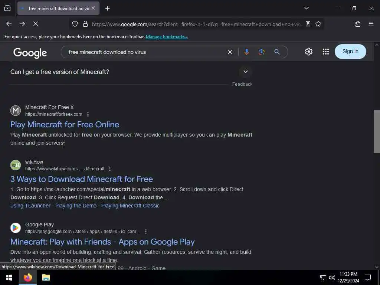Open Firefox application menu
The width and height of the screenshot is (380, 285).
click(x=371, y=24)
